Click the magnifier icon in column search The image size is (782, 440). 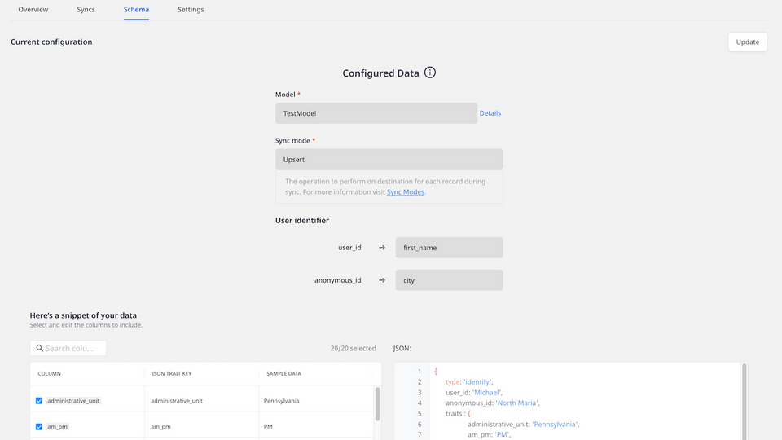coord(39,348)
